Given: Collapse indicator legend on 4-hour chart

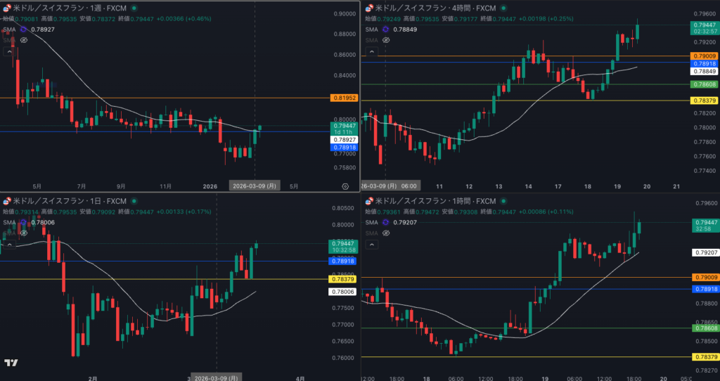Looking at the screenshot, I should (371, 52).
